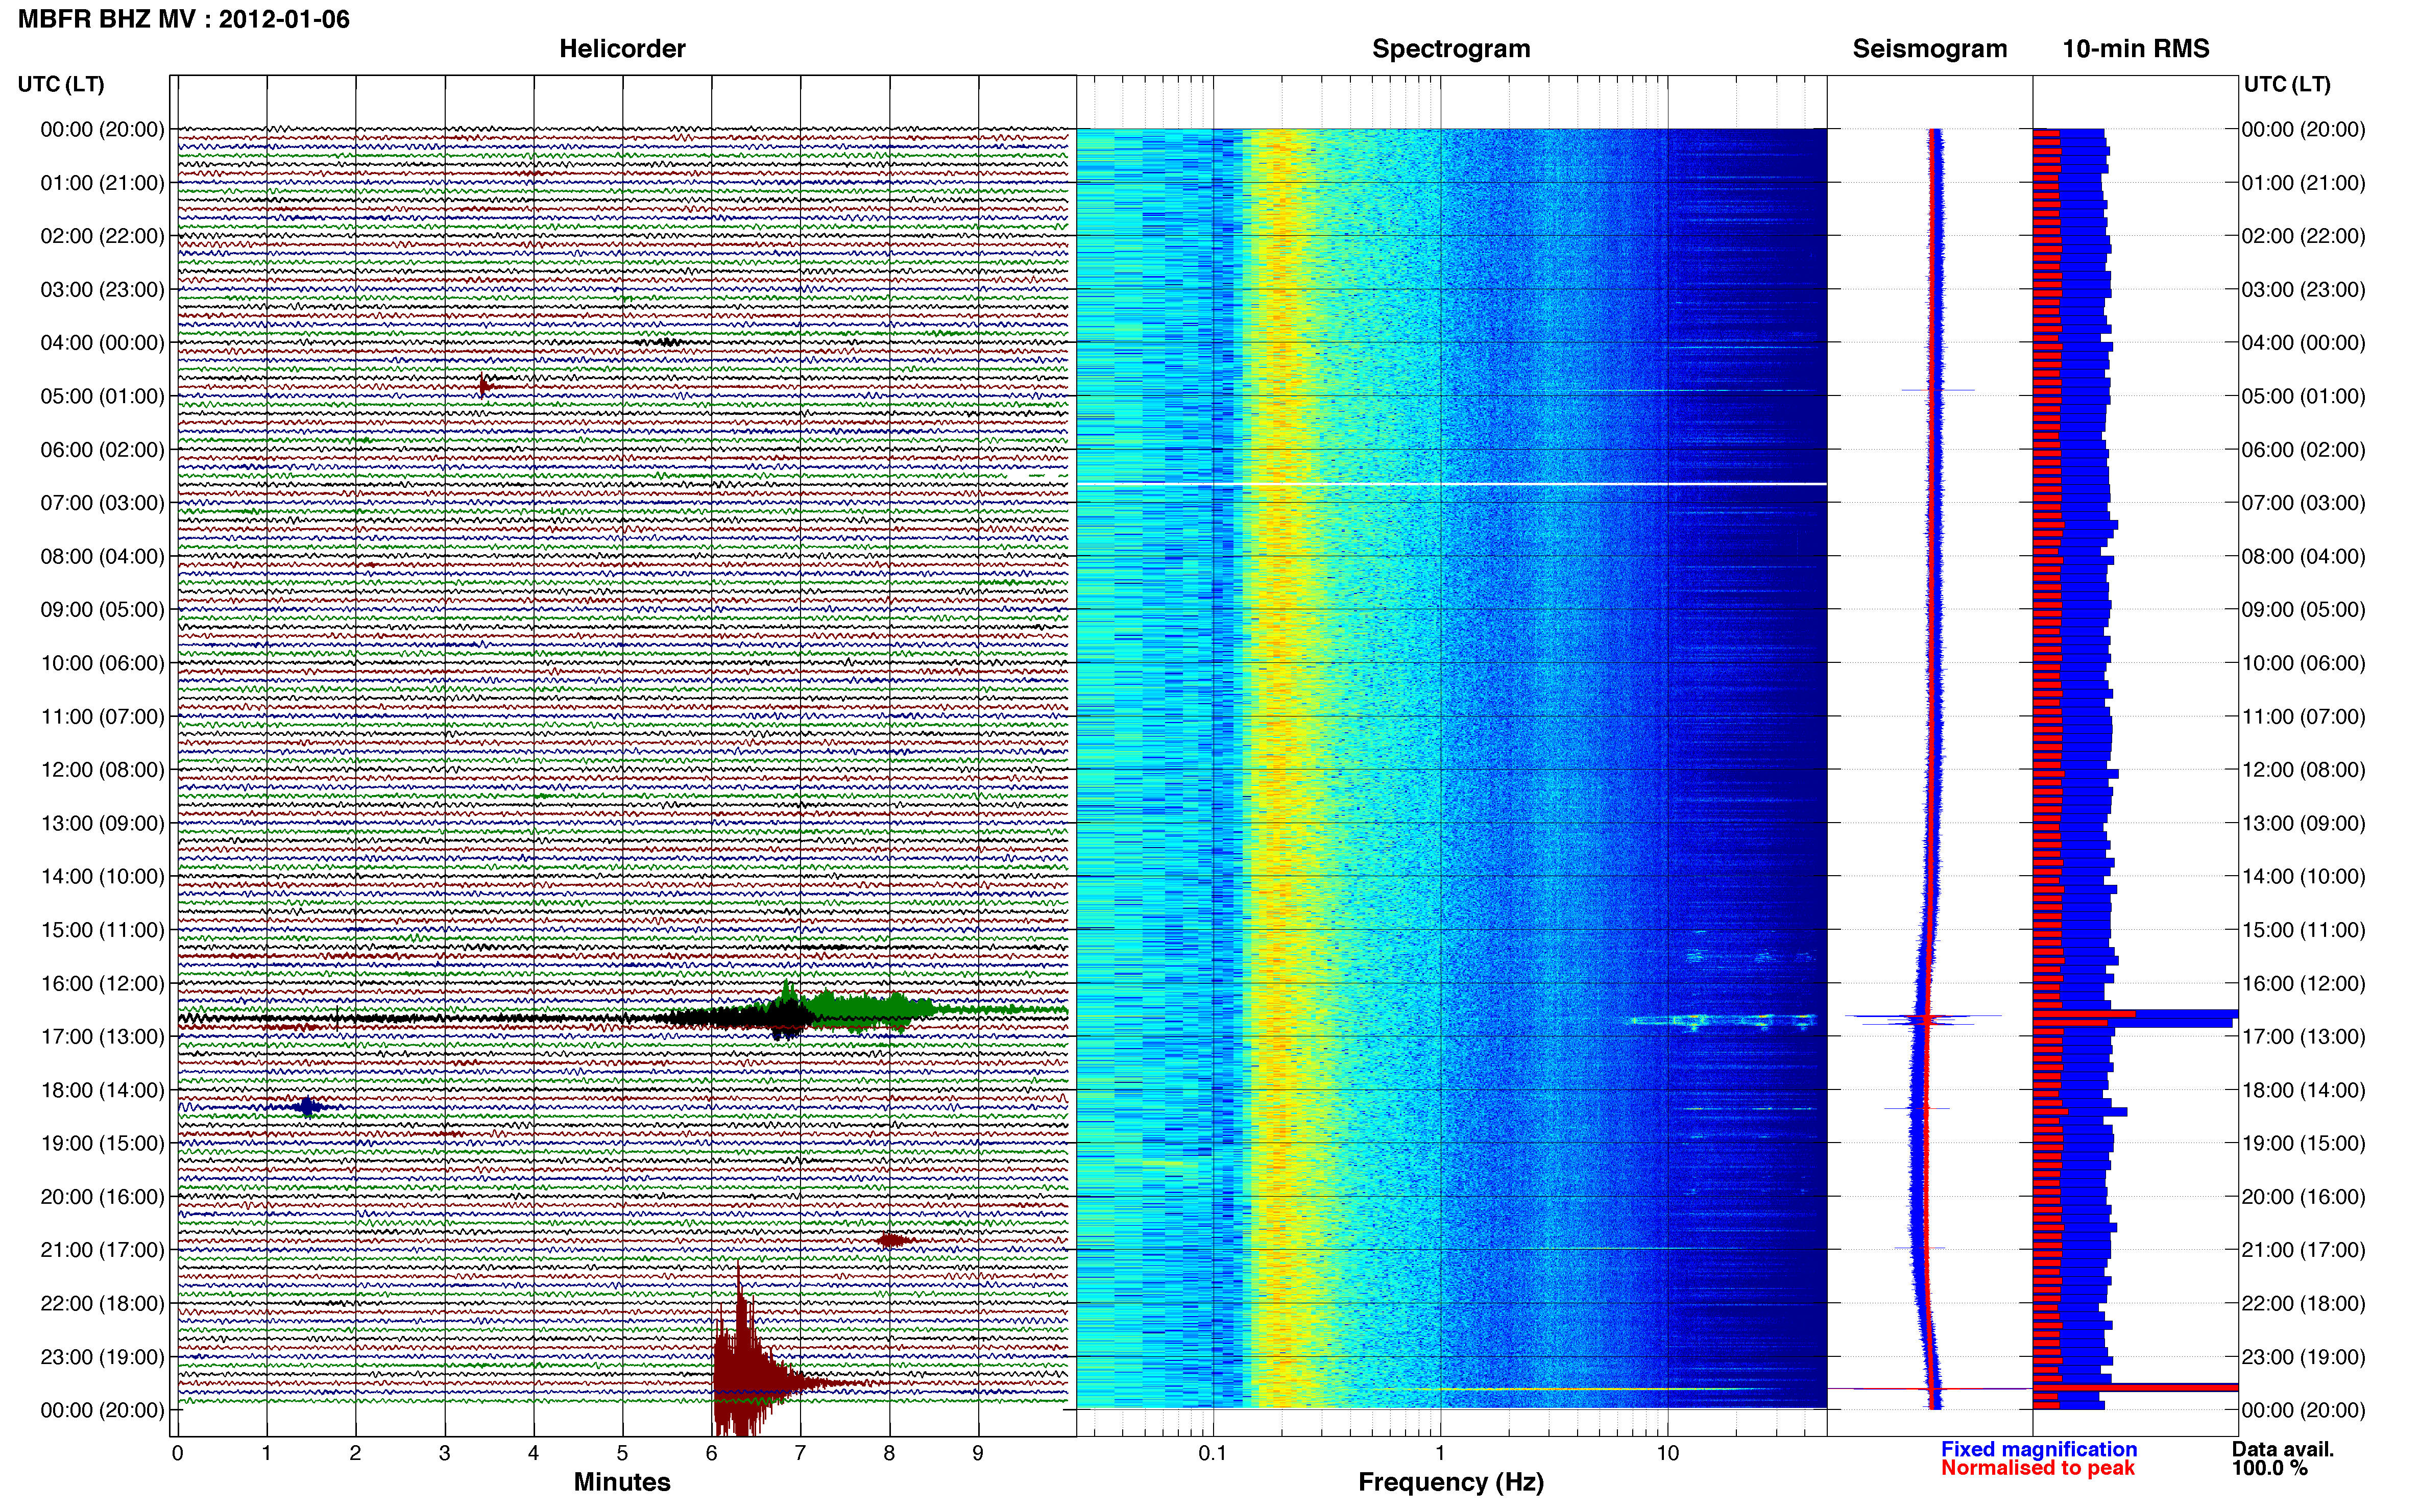2420x1512 pixels.
Task: Click the left '00:00 (20:00)' top time label
Action: tap(102, 129)
